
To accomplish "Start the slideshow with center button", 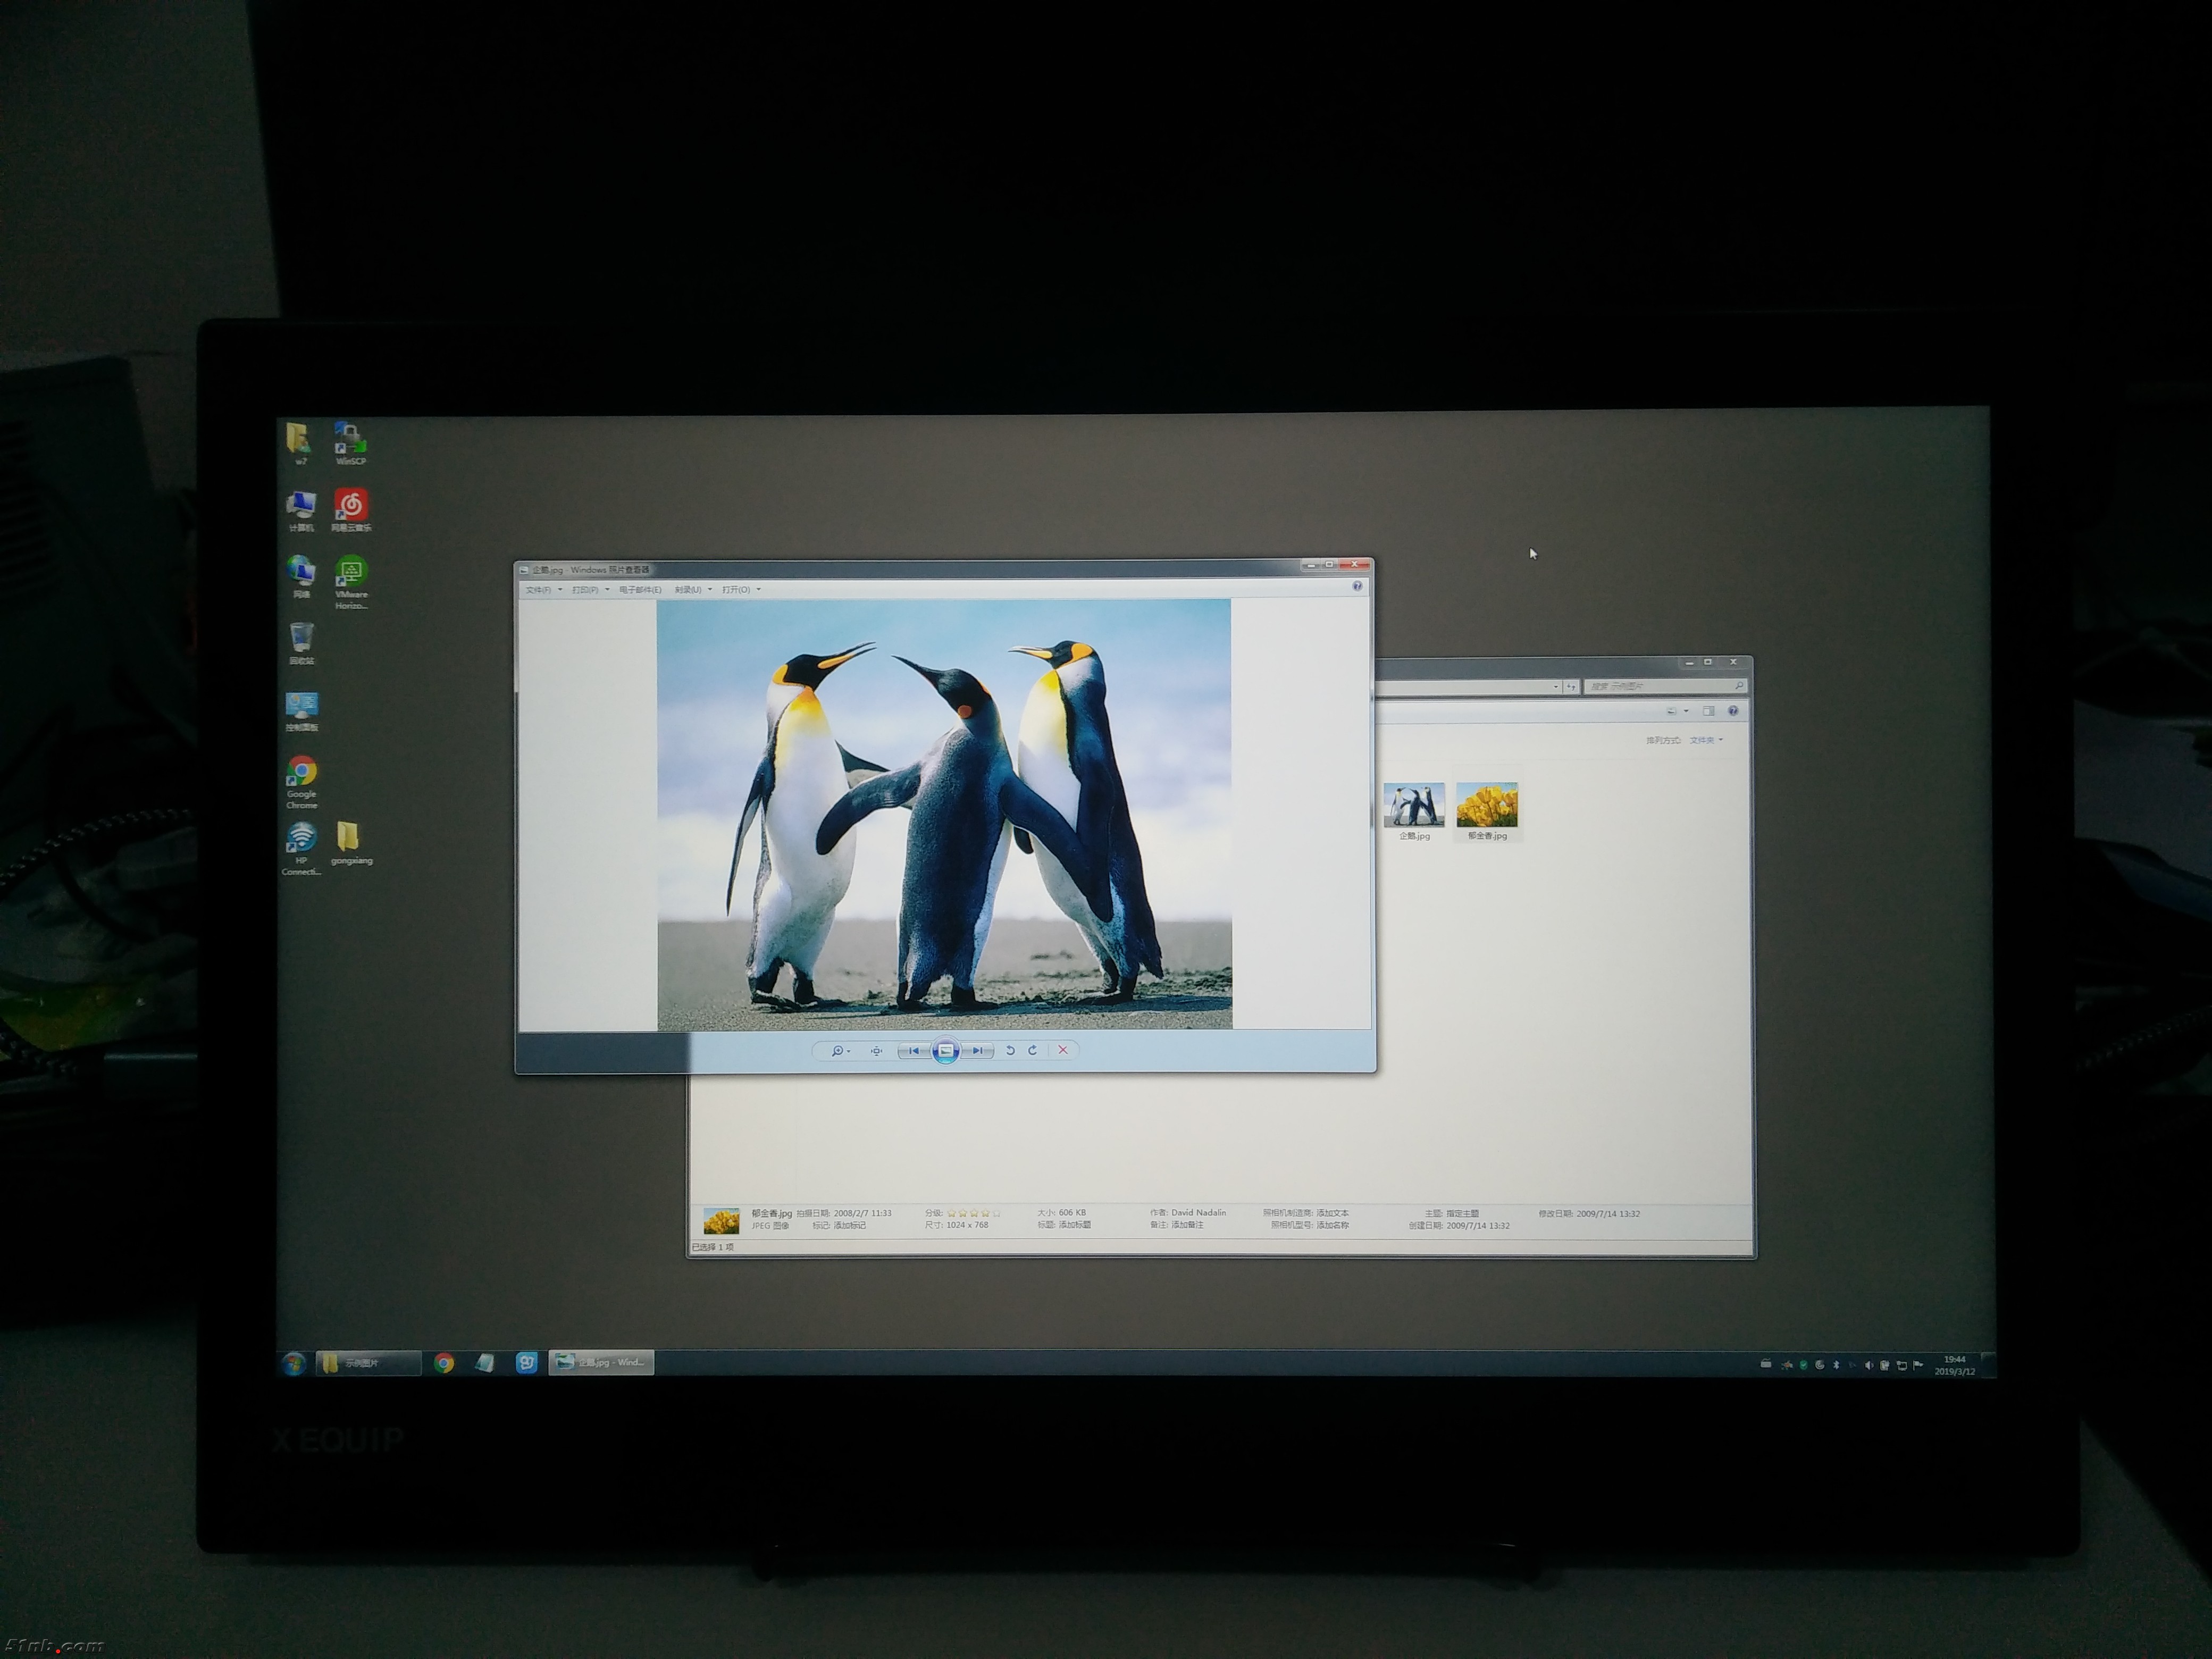I will tap(945, 1051).
